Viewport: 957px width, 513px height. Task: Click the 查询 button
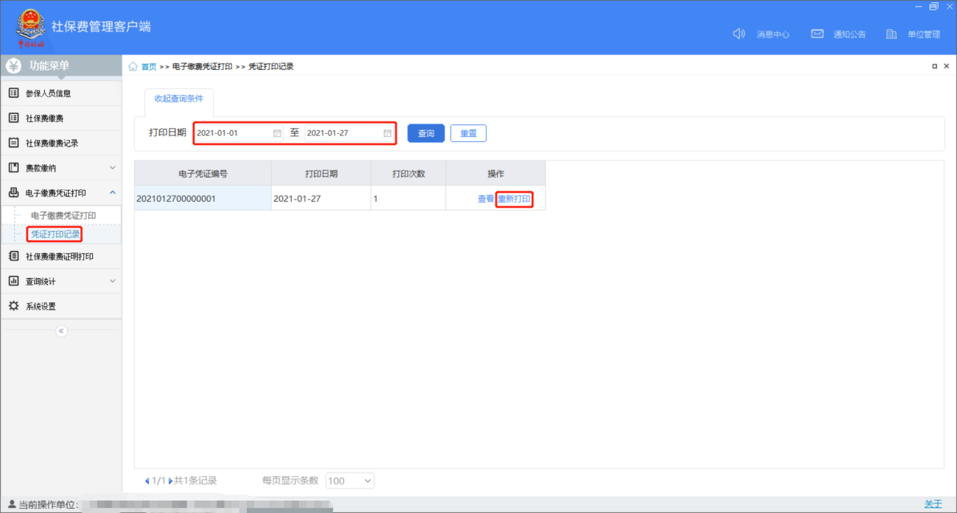click(x=426, y=133)
